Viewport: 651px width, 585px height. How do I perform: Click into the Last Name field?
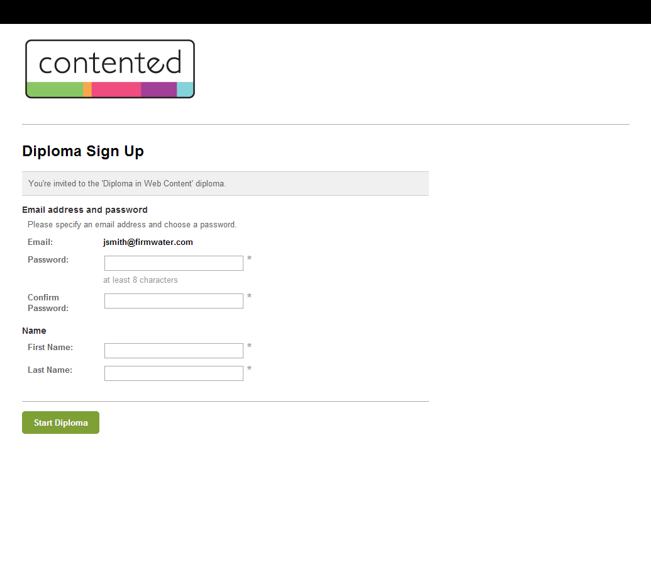click(174, 373)
